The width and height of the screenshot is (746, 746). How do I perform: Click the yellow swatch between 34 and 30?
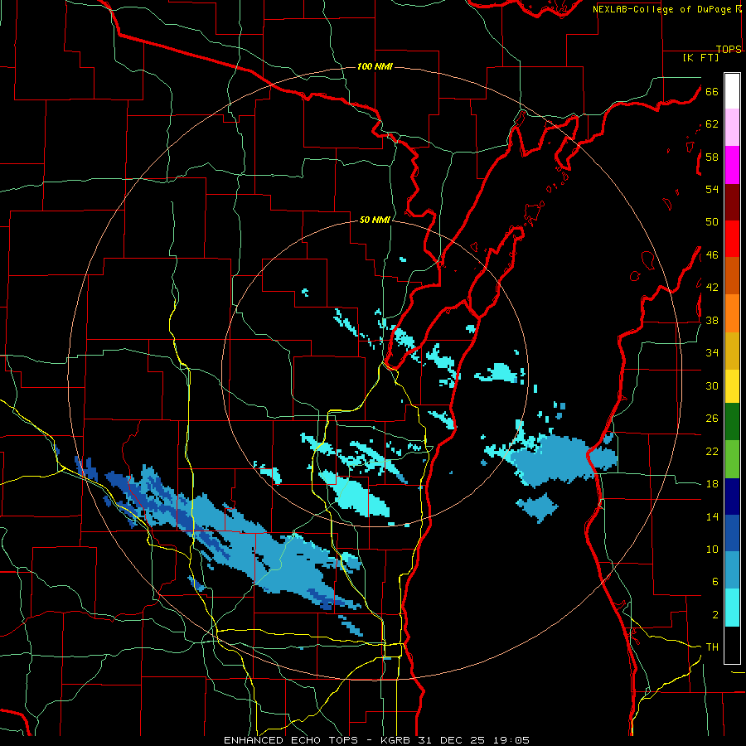pos(732,385)
